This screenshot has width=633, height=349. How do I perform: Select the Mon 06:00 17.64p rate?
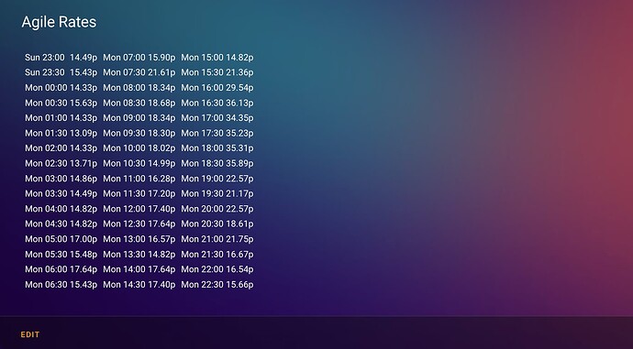pos(61,269)
